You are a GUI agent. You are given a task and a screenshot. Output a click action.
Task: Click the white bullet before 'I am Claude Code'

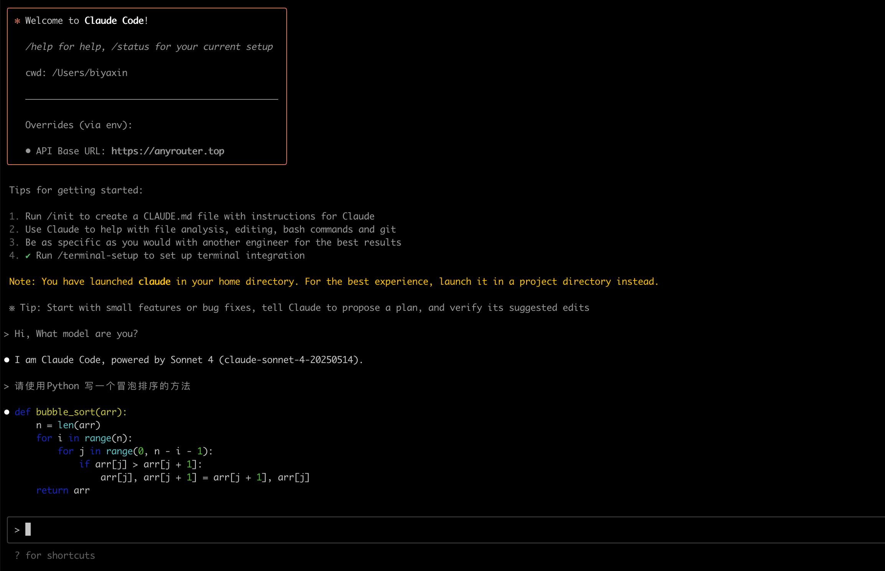7,360
